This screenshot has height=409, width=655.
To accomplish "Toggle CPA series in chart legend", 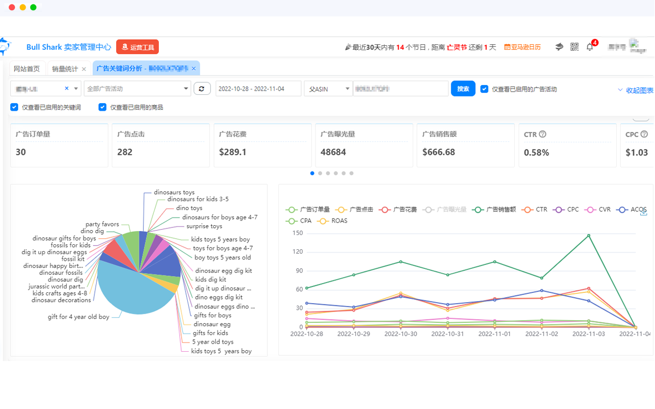I will tap(299, 221).
